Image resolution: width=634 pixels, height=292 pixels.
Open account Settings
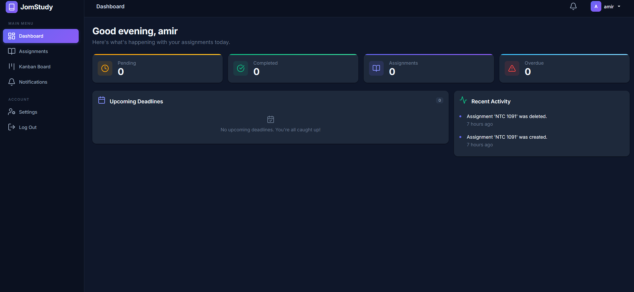coord(41,112)
